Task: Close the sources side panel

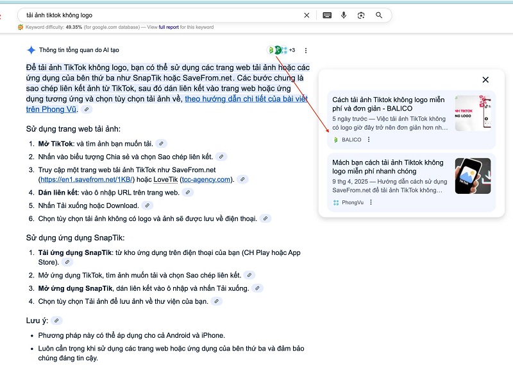Action: pyautogui.click(x=485, y=80)
